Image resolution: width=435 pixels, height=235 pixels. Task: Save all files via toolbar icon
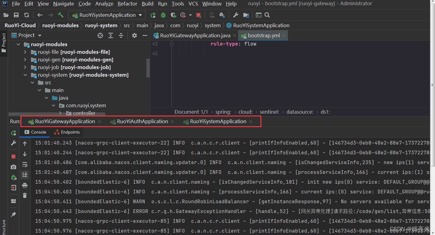(16, 15)
